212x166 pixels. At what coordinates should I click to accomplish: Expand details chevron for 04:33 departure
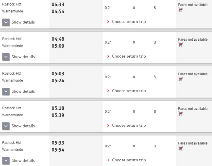6,22
